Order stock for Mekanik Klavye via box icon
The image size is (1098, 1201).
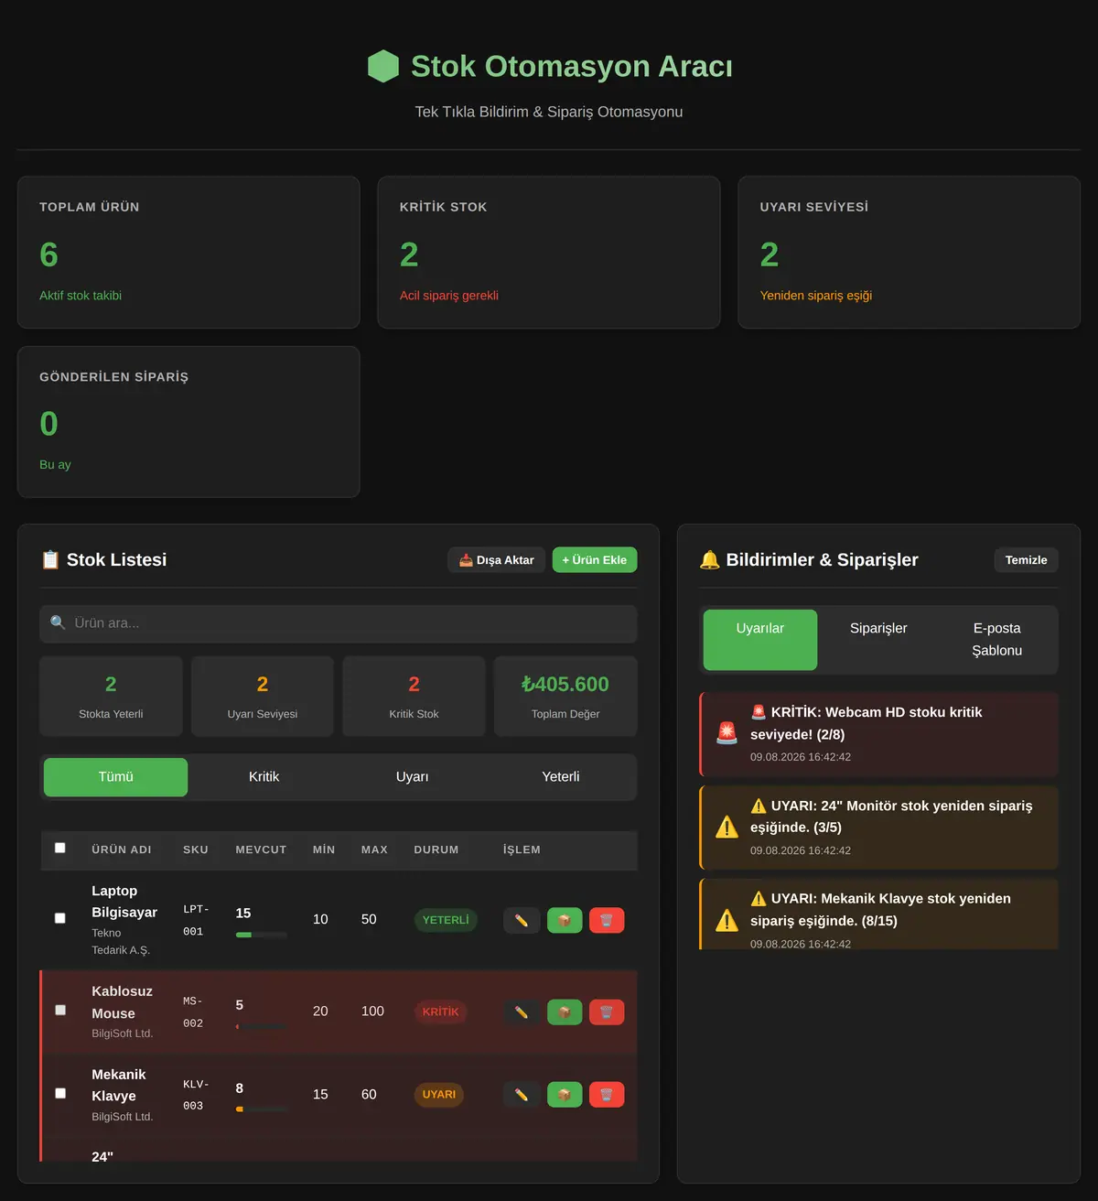pos(565,1094)
